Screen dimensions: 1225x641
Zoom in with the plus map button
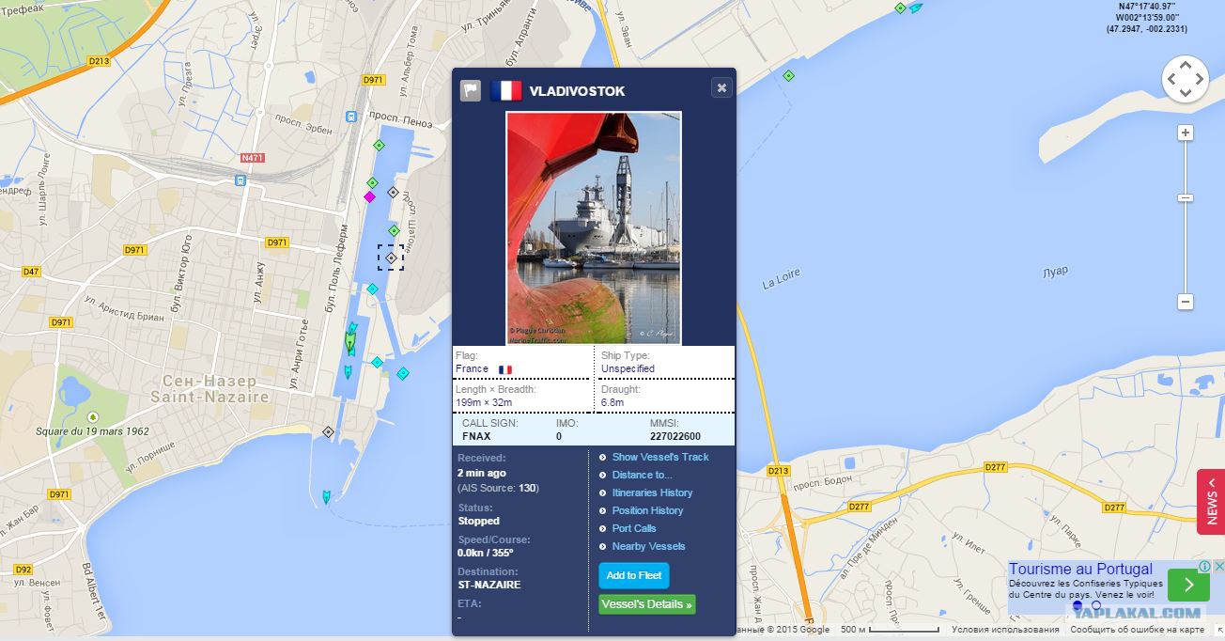1186,133
